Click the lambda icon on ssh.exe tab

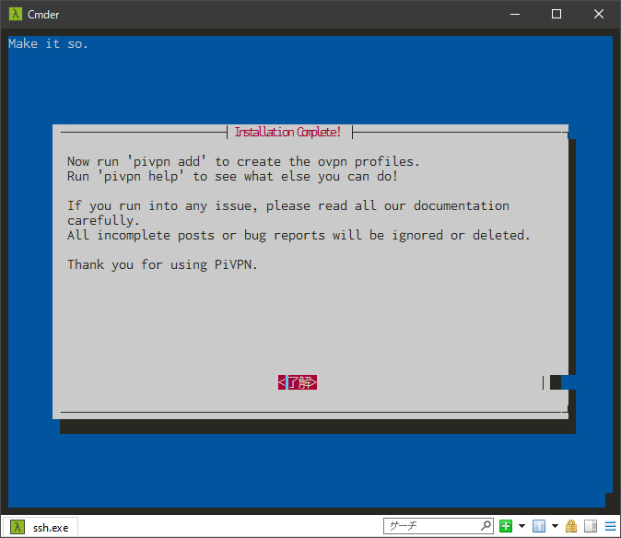pos(17,527)
